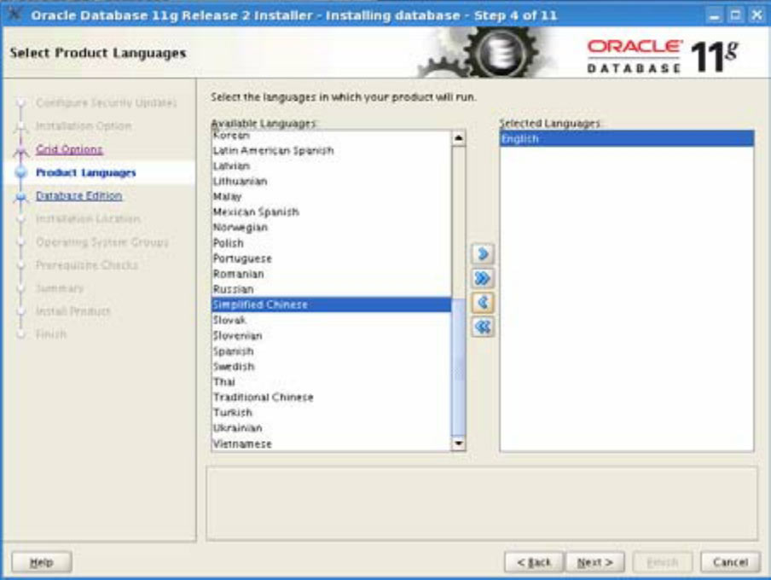Open the Grid Options step link
The height and width of the screenshot is (580, 771).
pos(69,149)
